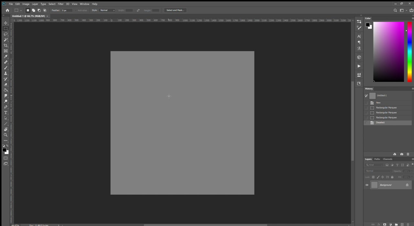Screen dimensions: 414x226
Task: Select the Zoom tool in the toolbox
Action: pyautogui.click(x=5, y=135)
